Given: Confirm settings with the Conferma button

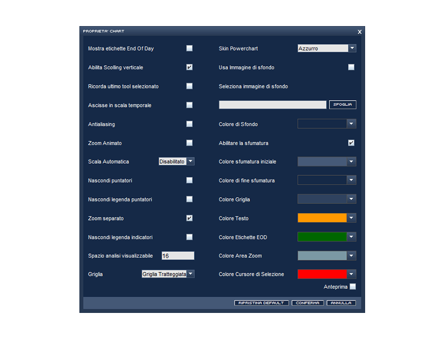Looking at the screenshot, I should 308,303.
